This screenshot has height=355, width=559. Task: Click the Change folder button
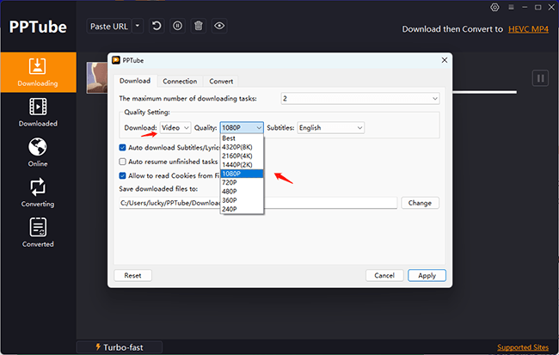pos(420,203)
